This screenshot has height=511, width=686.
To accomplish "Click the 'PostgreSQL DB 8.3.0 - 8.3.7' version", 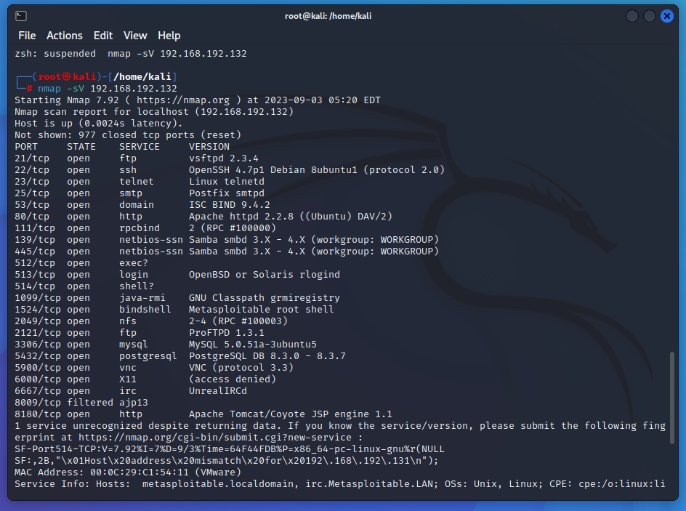I will pos(267,356).
